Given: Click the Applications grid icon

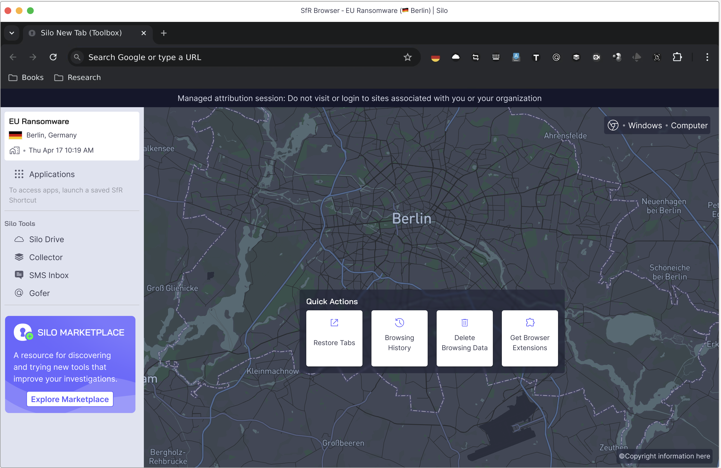Looking at the screenshot, I should (19, 174).
